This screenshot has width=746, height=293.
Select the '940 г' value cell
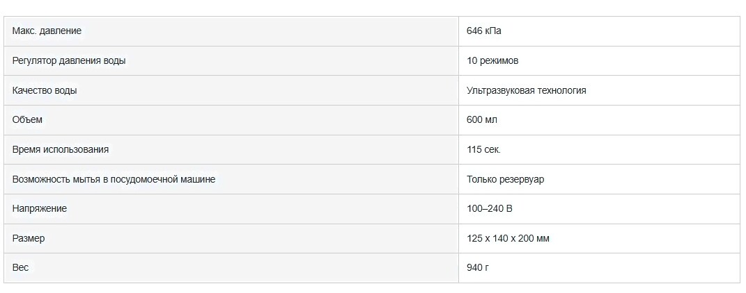(599, 268)
